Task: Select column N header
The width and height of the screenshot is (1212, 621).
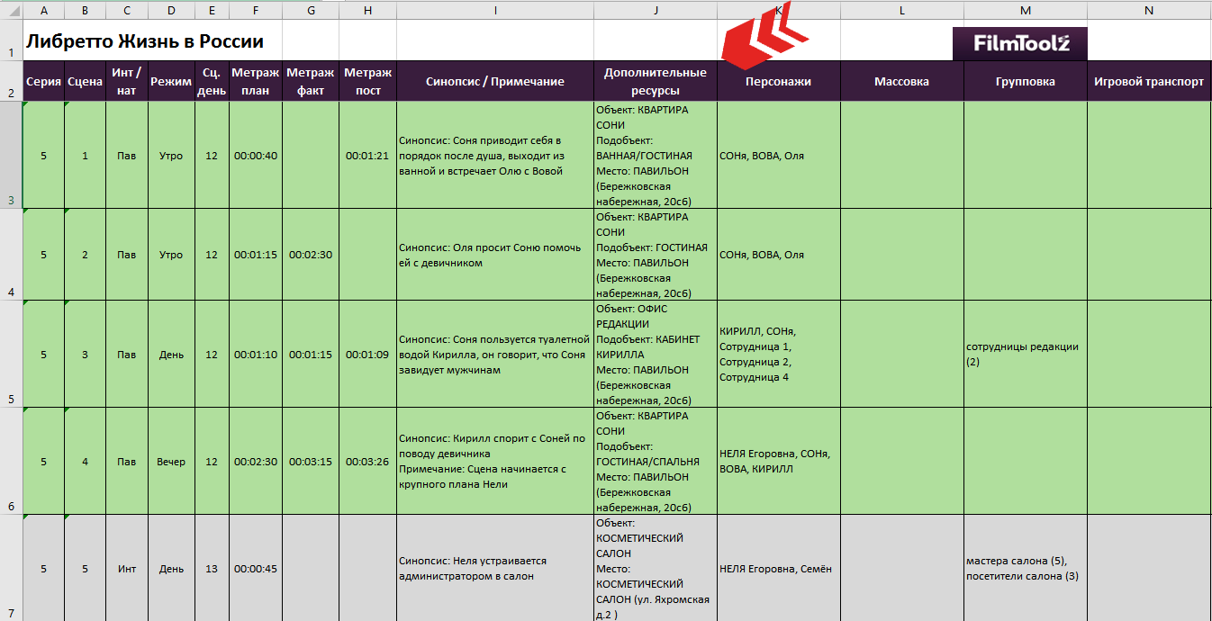Action: [1149, 10]
